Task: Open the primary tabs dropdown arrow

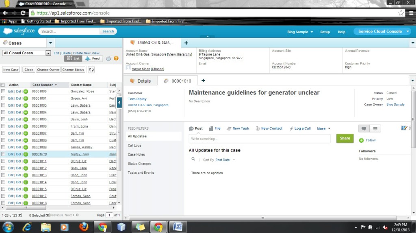Action: 413,43
